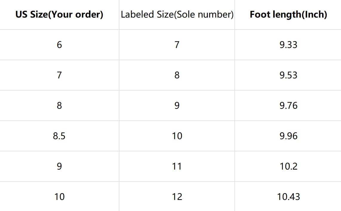Click labeled sole size 9 cell

pyautogui.click(x=177, y=105)
